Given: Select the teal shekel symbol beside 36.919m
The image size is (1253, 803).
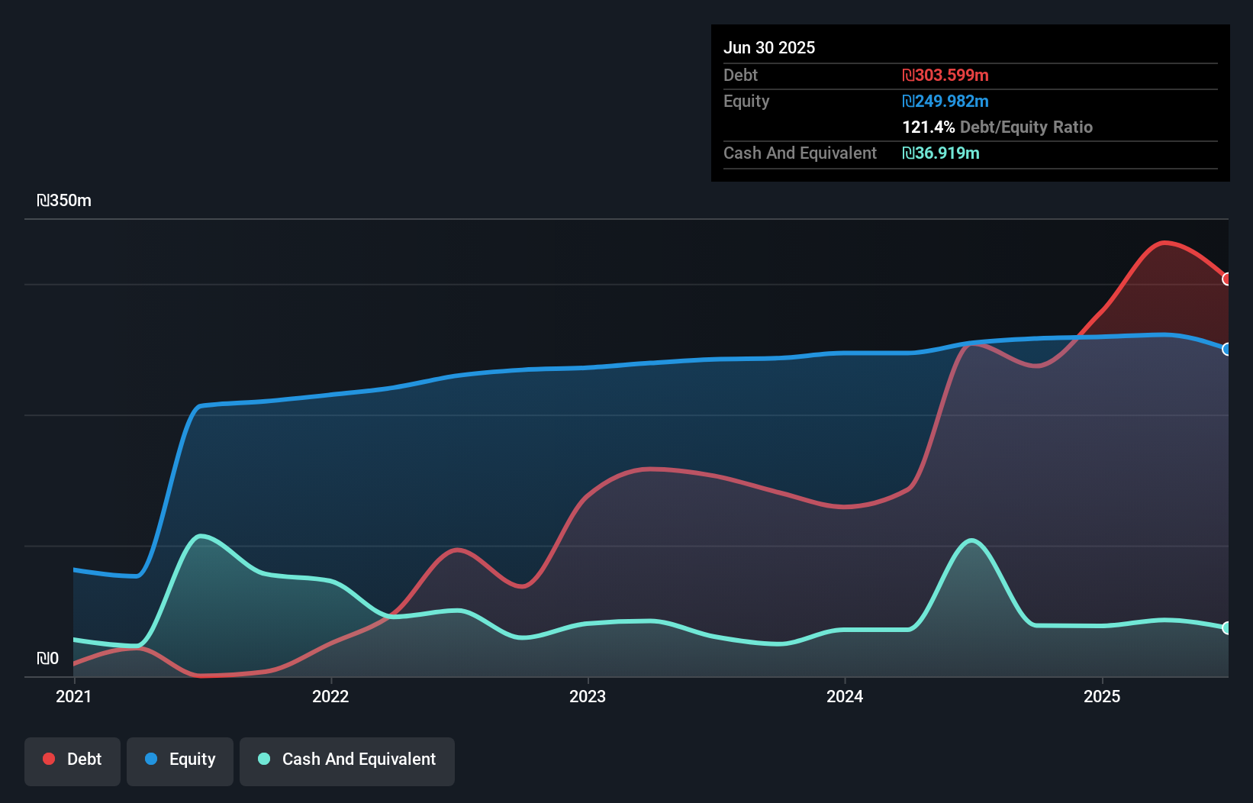Looking at the screenshot, I should point(909,153).
